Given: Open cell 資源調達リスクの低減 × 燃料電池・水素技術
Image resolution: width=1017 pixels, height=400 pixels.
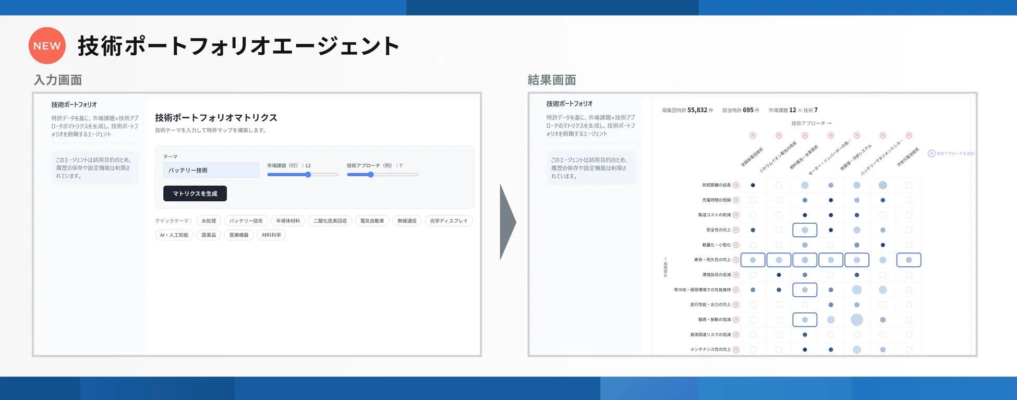Looking at the screenshot, I should click(x=805, y=335).
